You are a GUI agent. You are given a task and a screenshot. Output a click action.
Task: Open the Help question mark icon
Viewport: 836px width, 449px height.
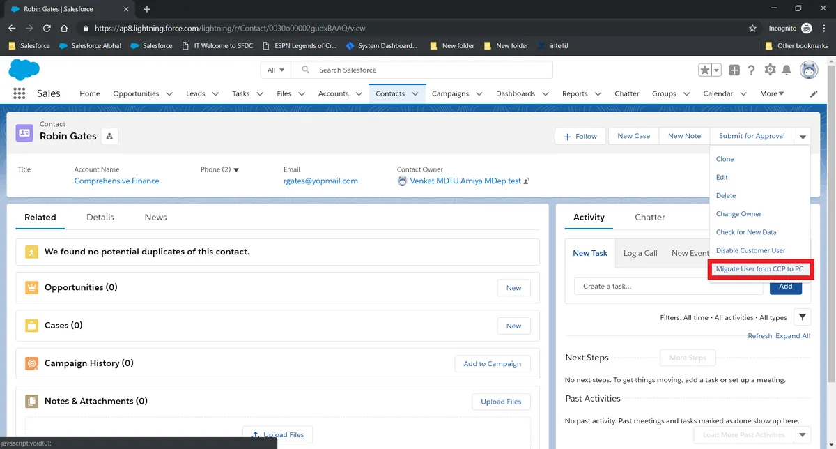point(752,70)
